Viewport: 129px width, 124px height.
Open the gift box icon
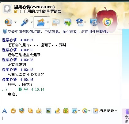[66, 111]
